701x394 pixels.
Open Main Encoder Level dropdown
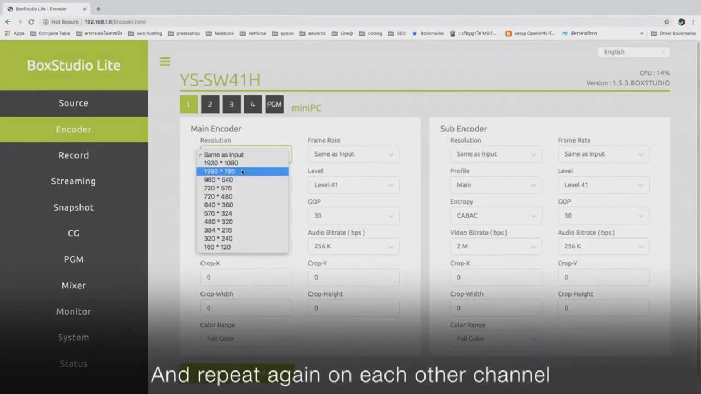click(353, 185)
